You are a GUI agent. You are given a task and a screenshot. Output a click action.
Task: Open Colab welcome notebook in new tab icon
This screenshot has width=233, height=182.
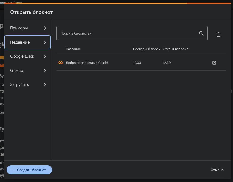214,63
